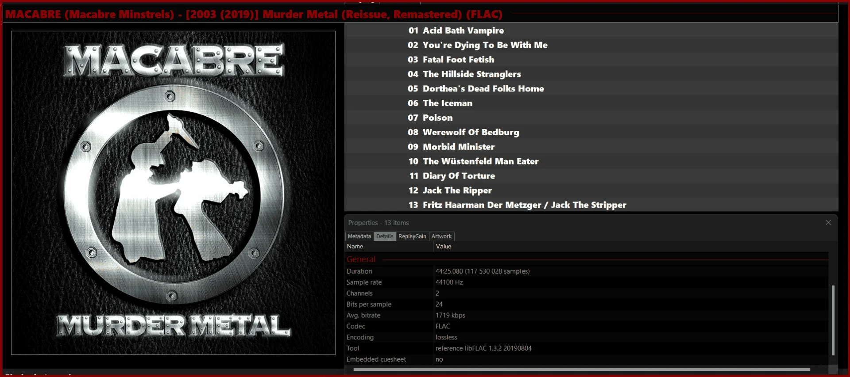The width and height of the screenshot is (850, 377).
Task: Select the Duration property row
Action: 587,271
